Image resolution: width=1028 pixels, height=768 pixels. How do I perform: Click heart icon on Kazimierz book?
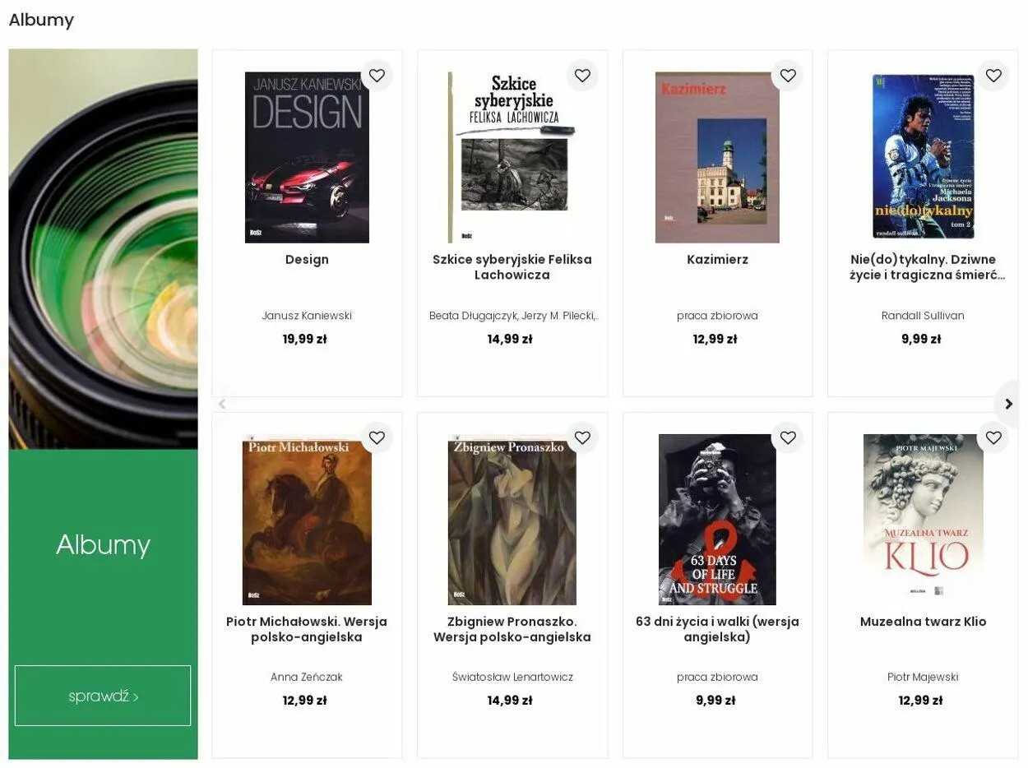[788, 76]
